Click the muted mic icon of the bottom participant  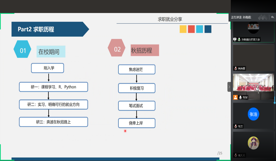click(235, 155)
